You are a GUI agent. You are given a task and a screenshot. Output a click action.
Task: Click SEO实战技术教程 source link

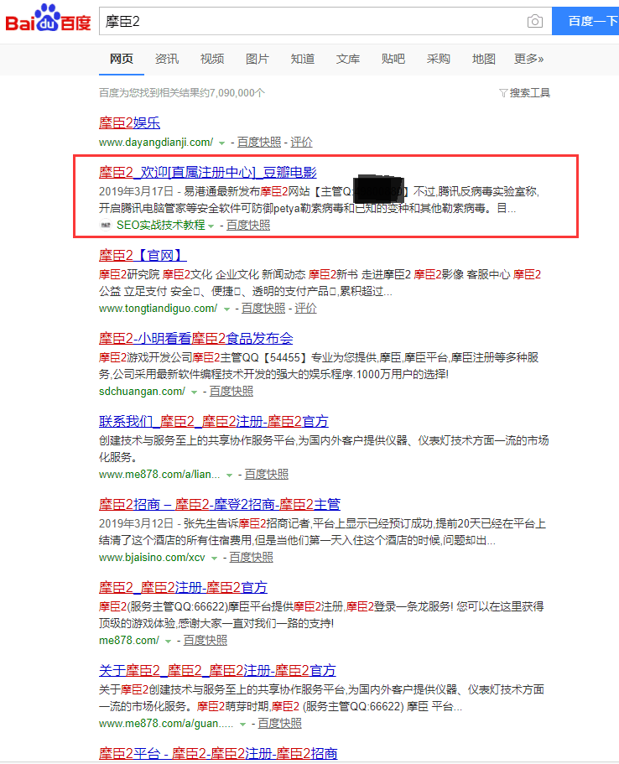point(161,225)
